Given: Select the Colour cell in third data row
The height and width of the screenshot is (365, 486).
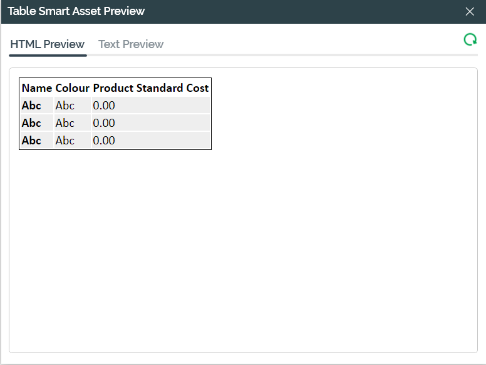Looking at the screenshot, I should (x=65, y=141).
